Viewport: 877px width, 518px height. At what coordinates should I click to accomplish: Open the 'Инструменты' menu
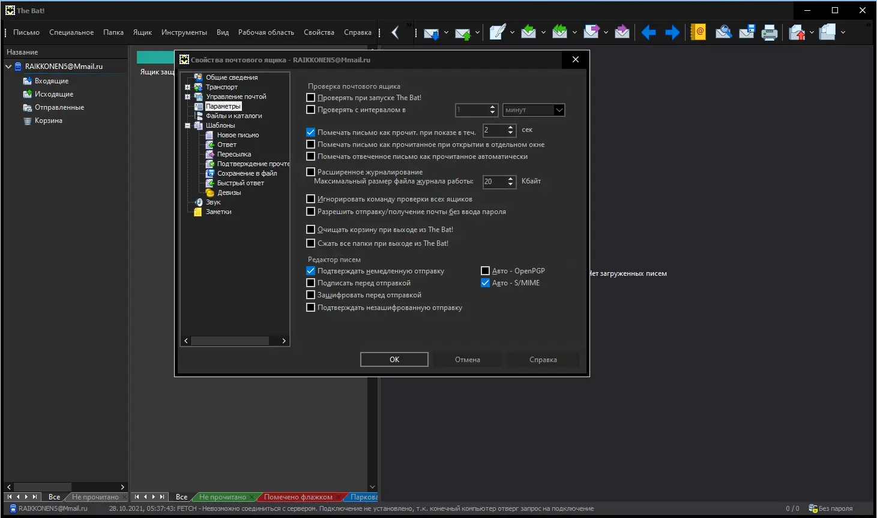184,32
